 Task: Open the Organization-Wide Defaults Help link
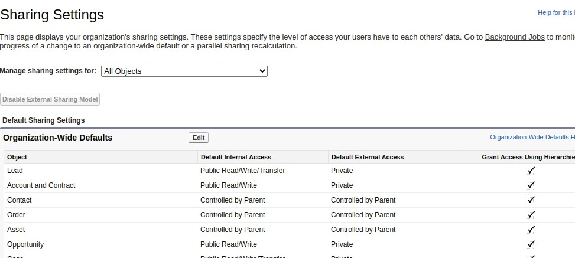[532, 137]
